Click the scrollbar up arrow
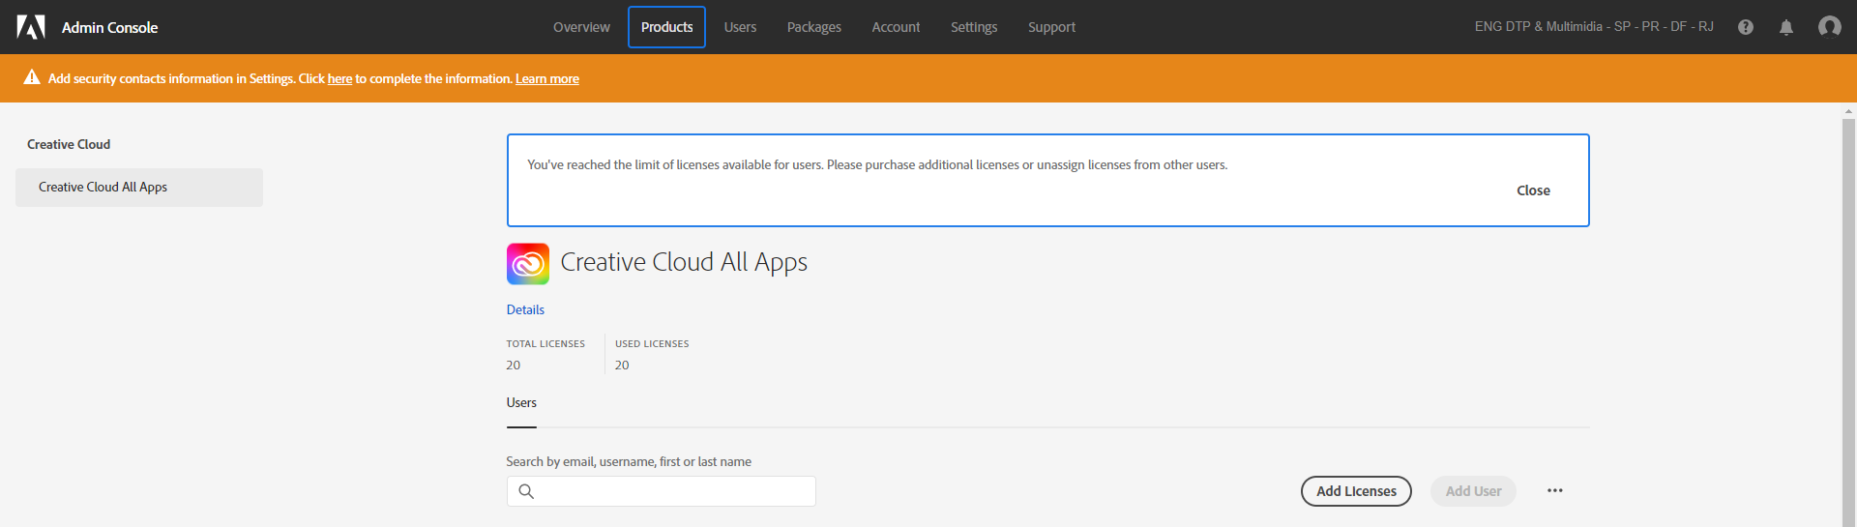 pyautogui.click(x=1848, y=111)
